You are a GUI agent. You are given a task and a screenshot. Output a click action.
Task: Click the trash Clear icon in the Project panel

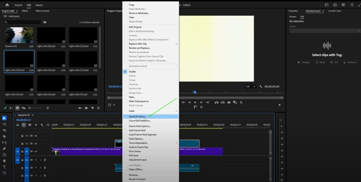pos(98,108)
